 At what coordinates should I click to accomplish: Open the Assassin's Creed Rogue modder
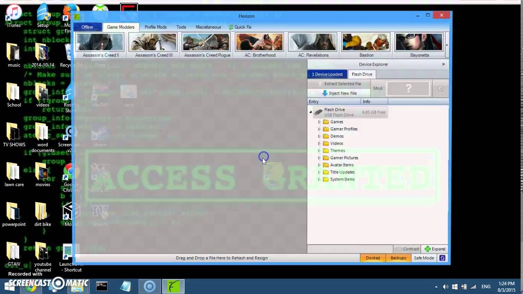pyautogui.click(x=207, y=45)
